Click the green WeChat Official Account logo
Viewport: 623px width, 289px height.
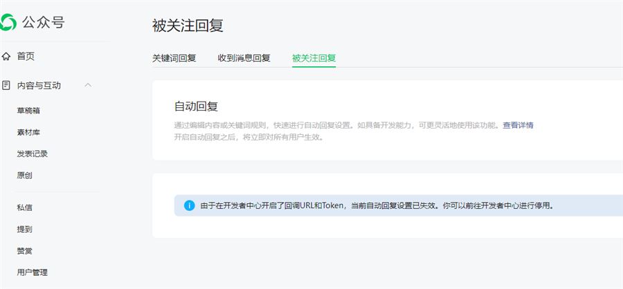[x=9, y=23]
